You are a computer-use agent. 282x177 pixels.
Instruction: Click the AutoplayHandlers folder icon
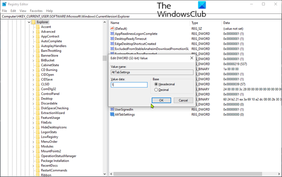37,46
